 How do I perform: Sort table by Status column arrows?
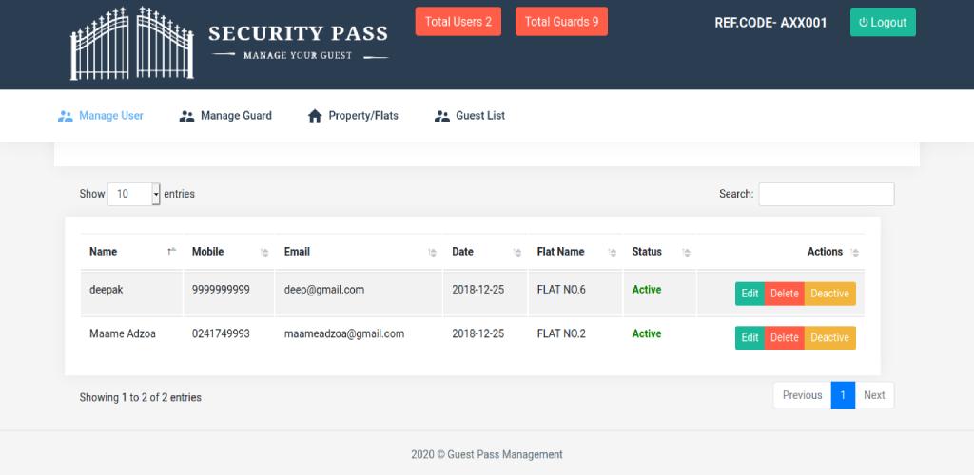[x=687, y=253]
